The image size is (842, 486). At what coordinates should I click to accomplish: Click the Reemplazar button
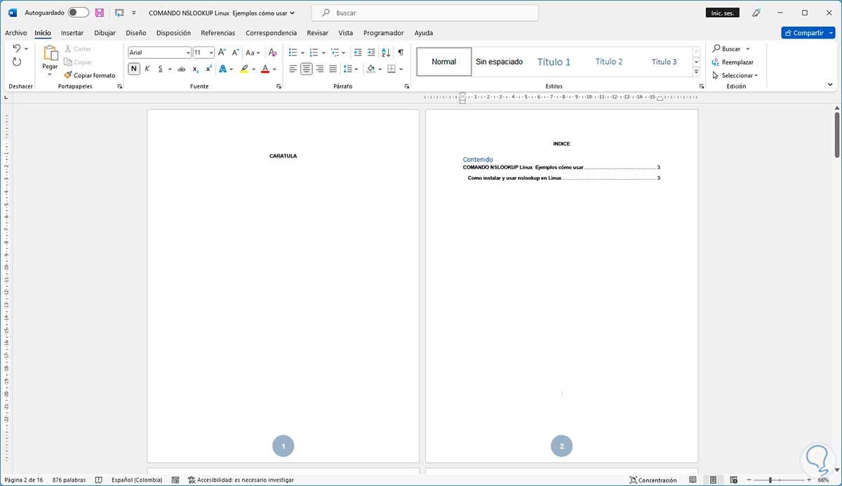click(x=737, y=62)
